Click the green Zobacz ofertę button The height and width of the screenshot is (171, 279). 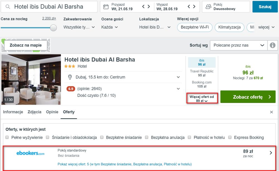click(248, 97)
